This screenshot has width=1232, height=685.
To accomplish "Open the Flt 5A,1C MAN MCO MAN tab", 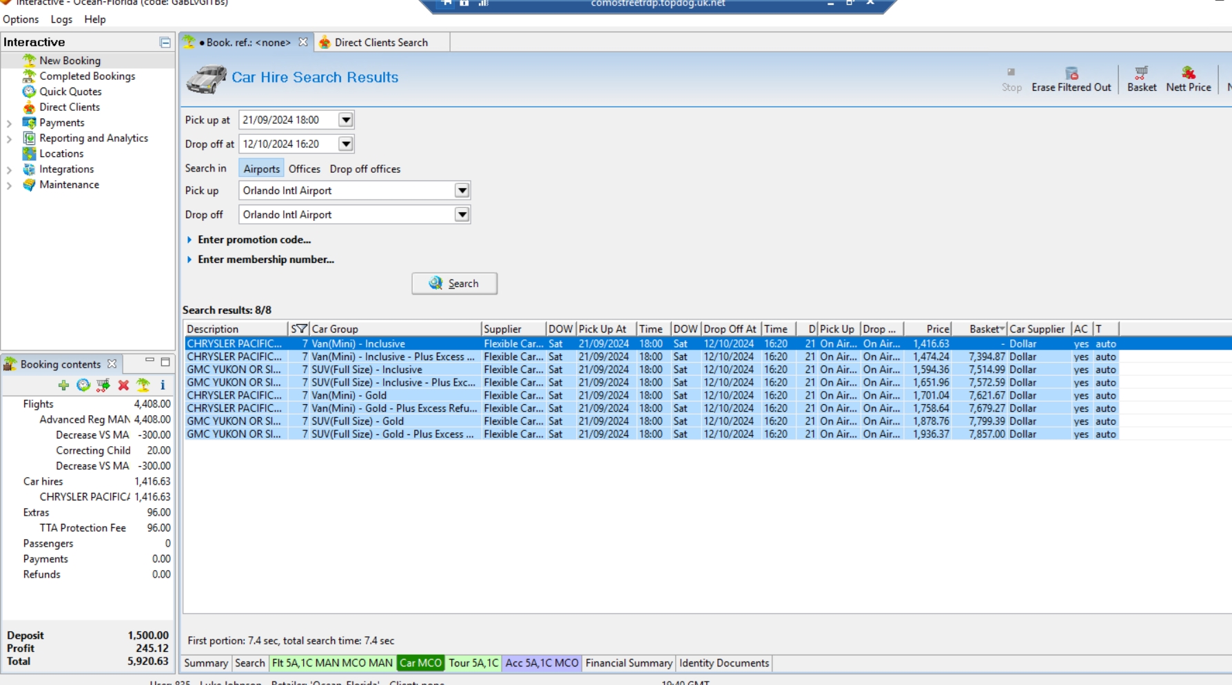I will (332, 663).
